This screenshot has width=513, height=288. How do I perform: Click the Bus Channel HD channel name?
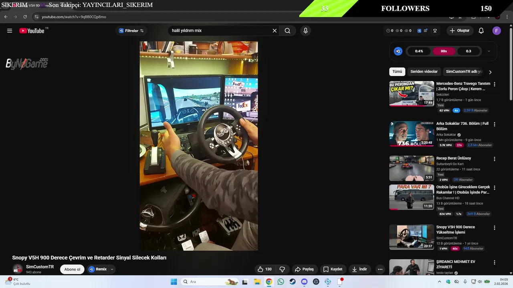(448, 198)
